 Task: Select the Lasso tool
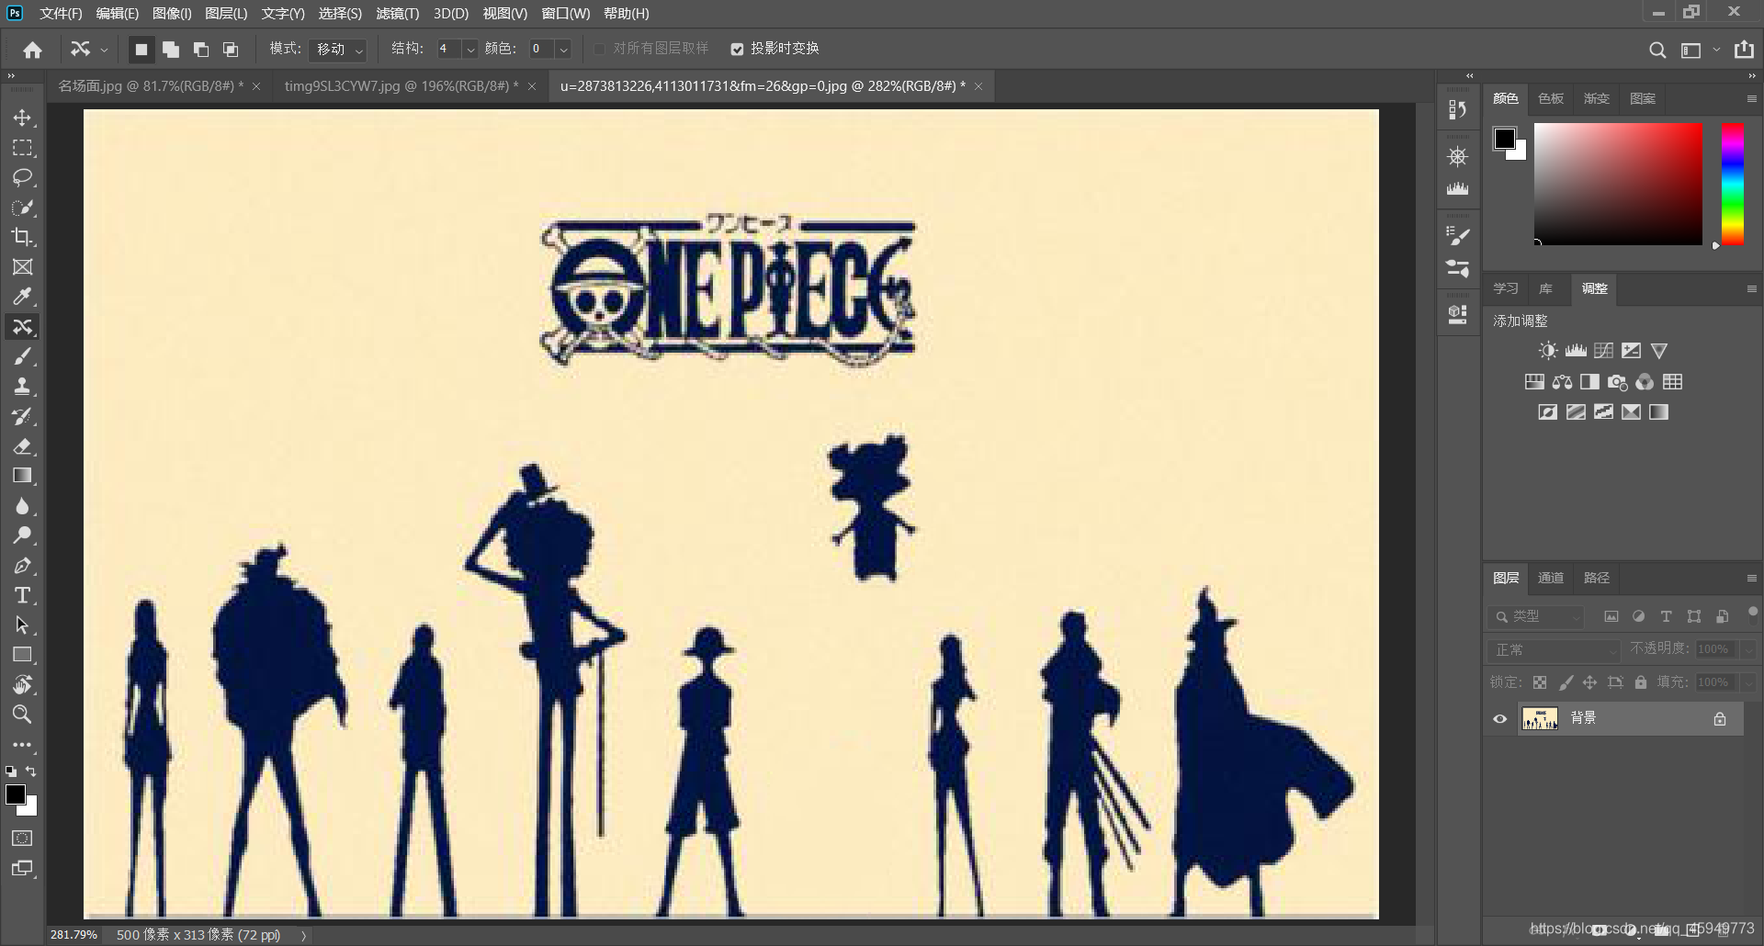coord(23,177)
